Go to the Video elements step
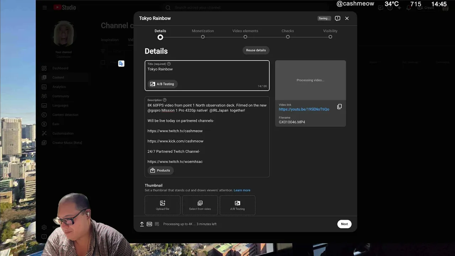Viewport: 455px width, 256px height. 245,34
